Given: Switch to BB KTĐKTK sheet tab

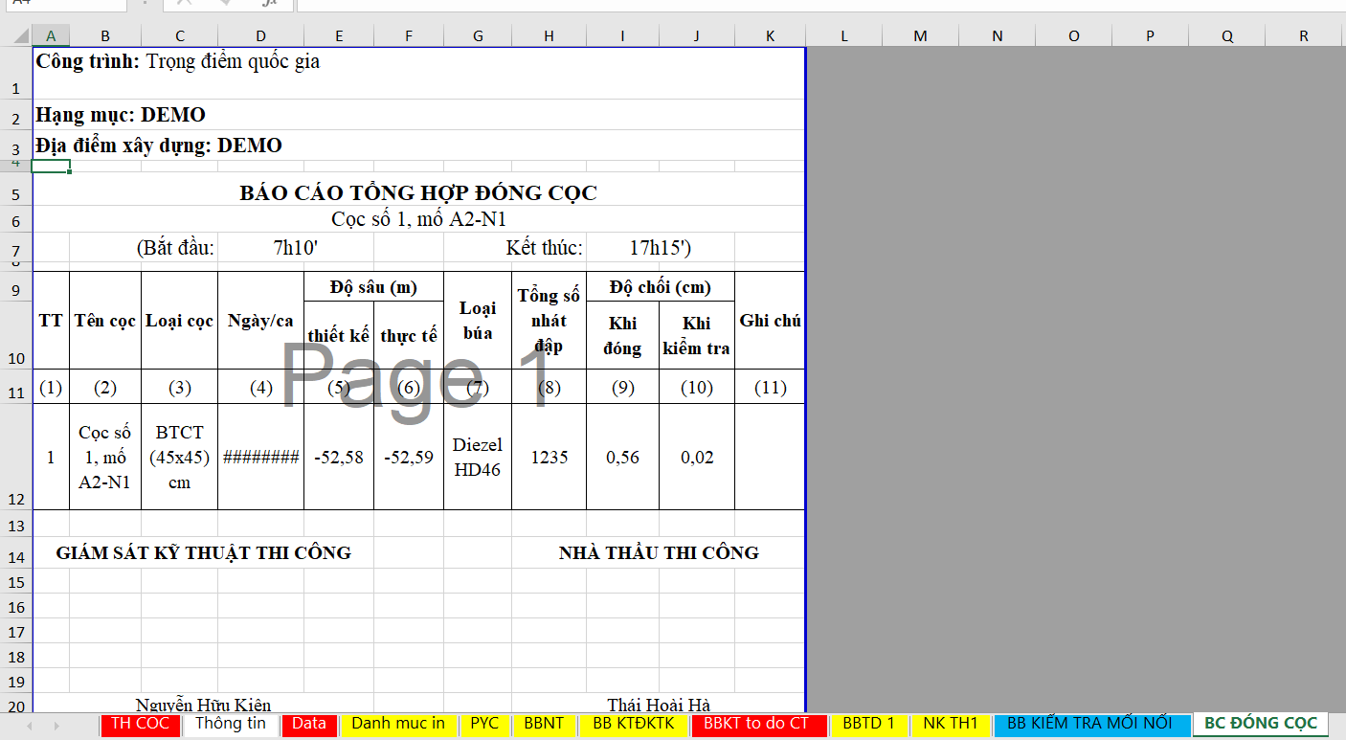Looking at the screenshot, I should click(634, 724).
